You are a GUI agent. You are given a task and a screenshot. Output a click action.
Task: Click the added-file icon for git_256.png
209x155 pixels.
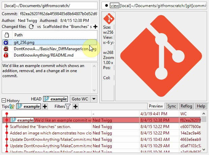tap(6, 42)
